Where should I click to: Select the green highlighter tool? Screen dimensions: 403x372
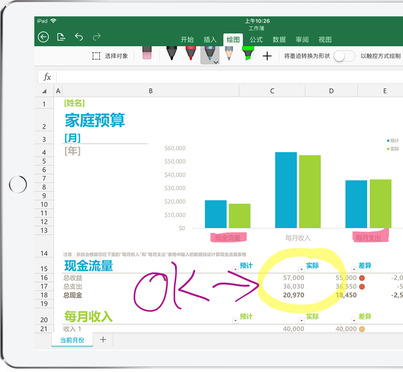(x=248, y=54)
